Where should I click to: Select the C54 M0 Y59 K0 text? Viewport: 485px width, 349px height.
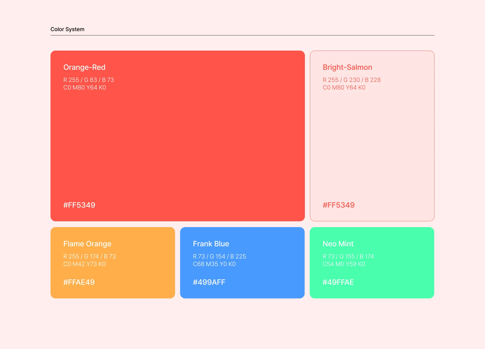344,264
